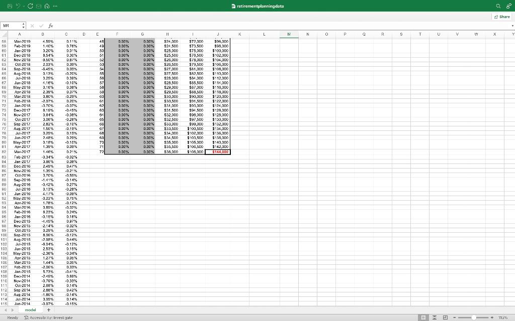Click the $108,000 cell in column I

pyautogui.click(x=193, y=152)
